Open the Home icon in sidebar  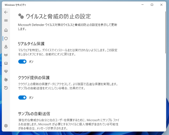[x=6, y=30]
